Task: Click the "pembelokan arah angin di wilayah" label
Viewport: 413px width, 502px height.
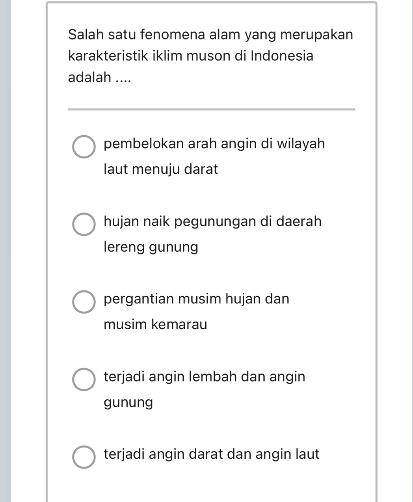Action: point(214,144)
